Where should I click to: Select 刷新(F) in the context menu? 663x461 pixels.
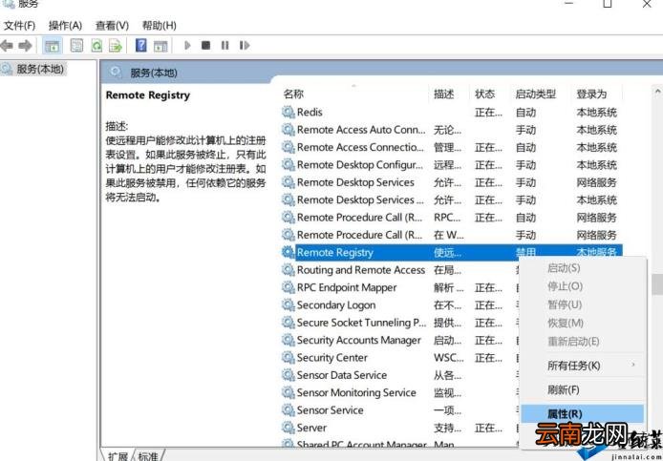coord(564,389)
